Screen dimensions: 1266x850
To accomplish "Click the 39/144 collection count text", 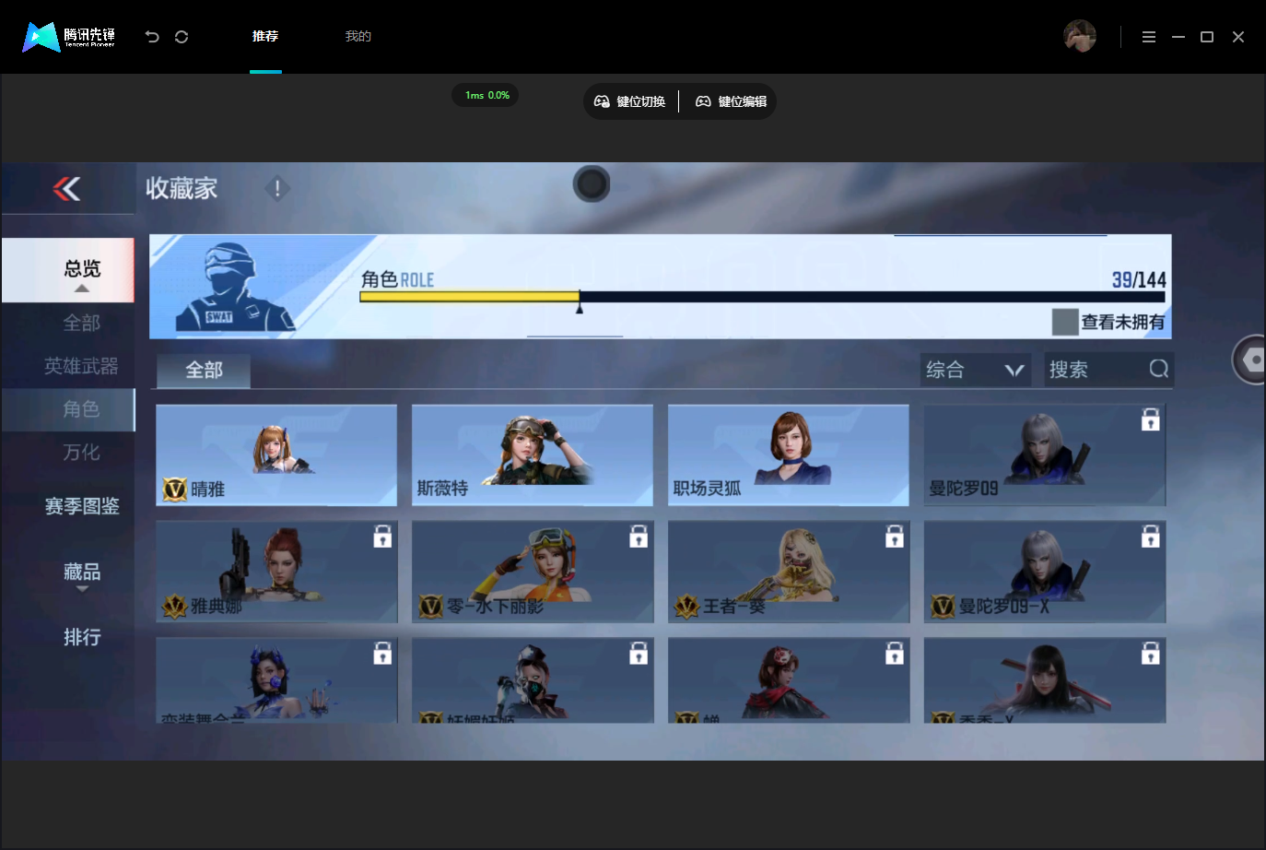I will point(1139,280).
